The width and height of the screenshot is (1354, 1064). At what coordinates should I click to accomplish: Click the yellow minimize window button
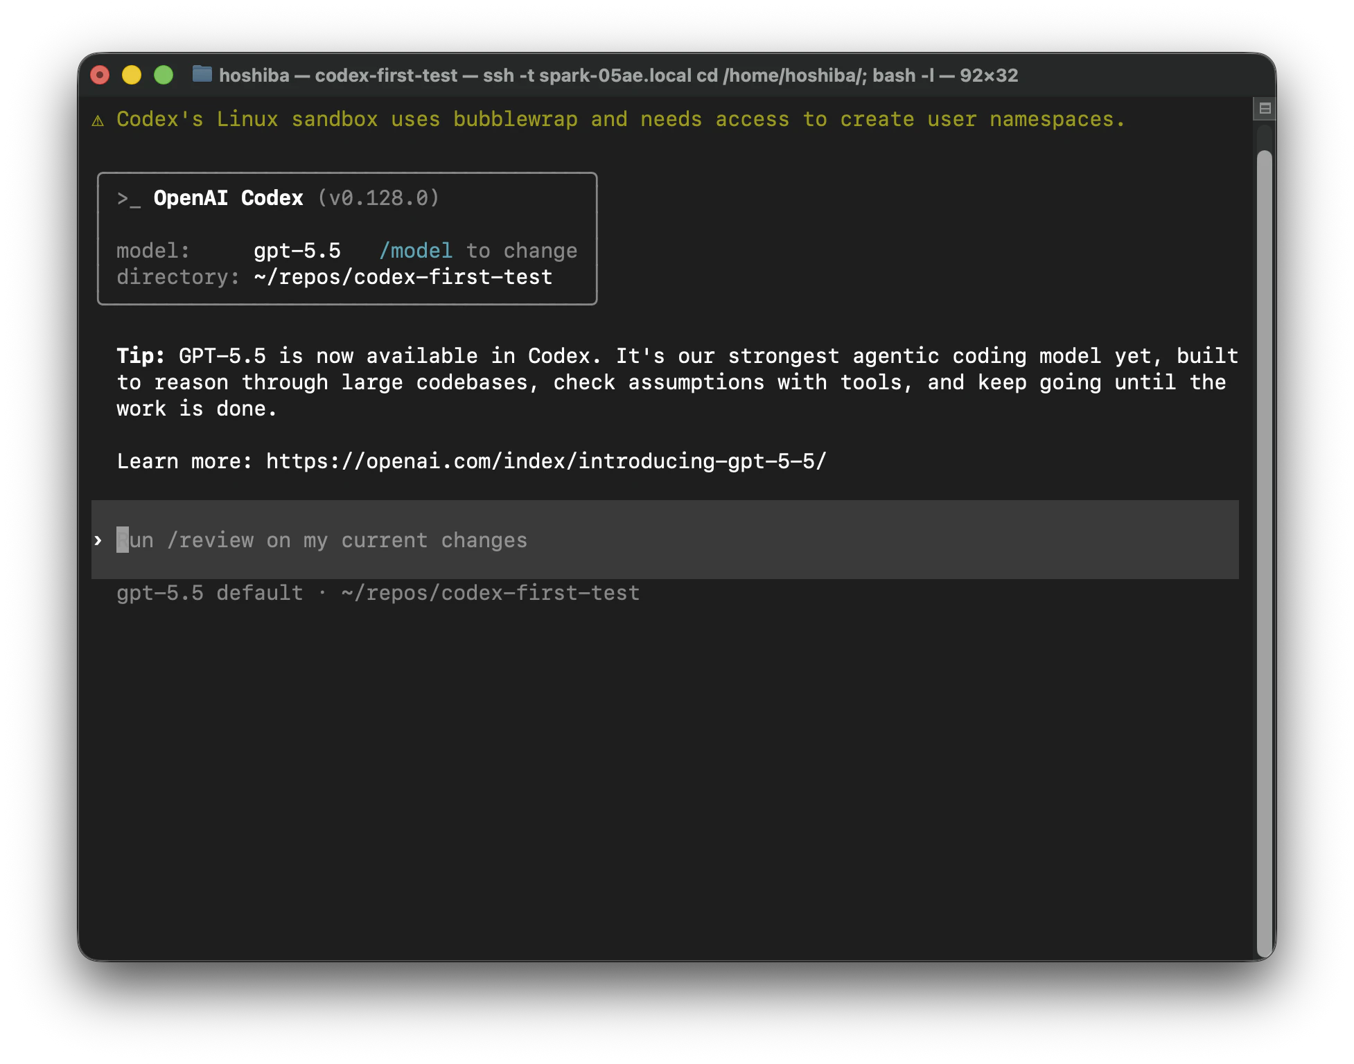click(x=132, y=75)
